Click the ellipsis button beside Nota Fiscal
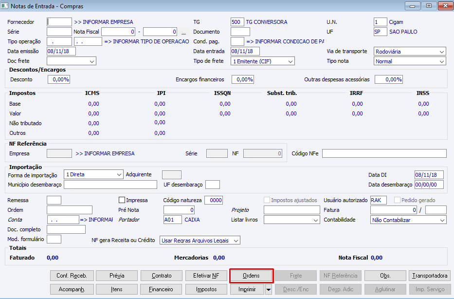The height and width of the screenshot is (299, 454). coord(183,32)
